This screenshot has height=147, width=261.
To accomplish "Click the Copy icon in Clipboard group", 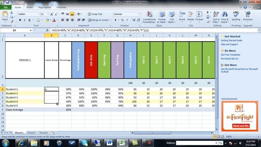I will pyautogui.click(x=11, y=17).
